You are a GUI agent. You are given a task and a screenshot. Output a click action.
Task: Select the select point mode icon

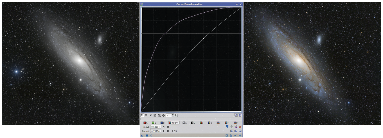(x=147, y=115)
